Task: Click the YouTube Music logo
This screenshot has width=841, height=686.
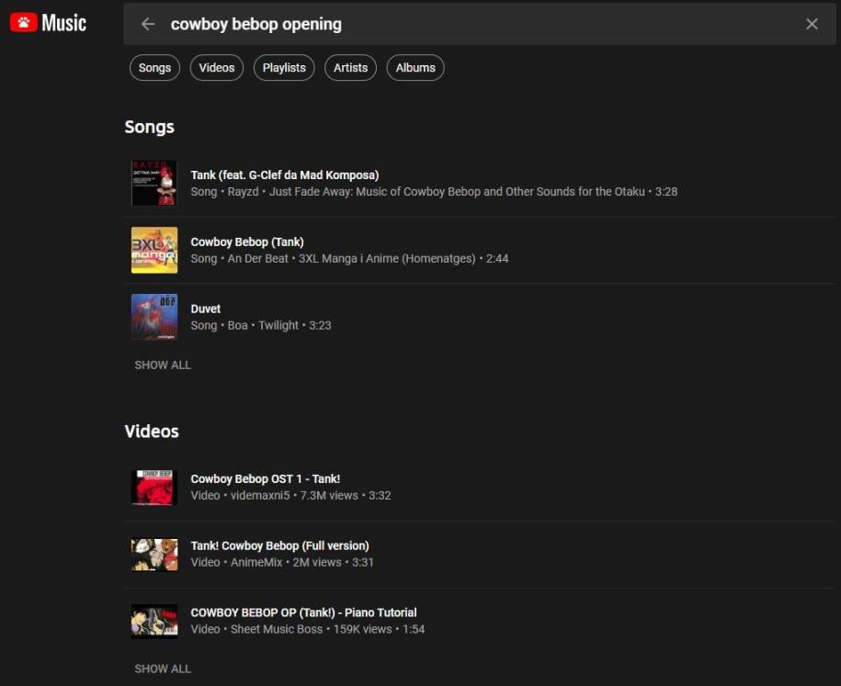Action: 48,23
